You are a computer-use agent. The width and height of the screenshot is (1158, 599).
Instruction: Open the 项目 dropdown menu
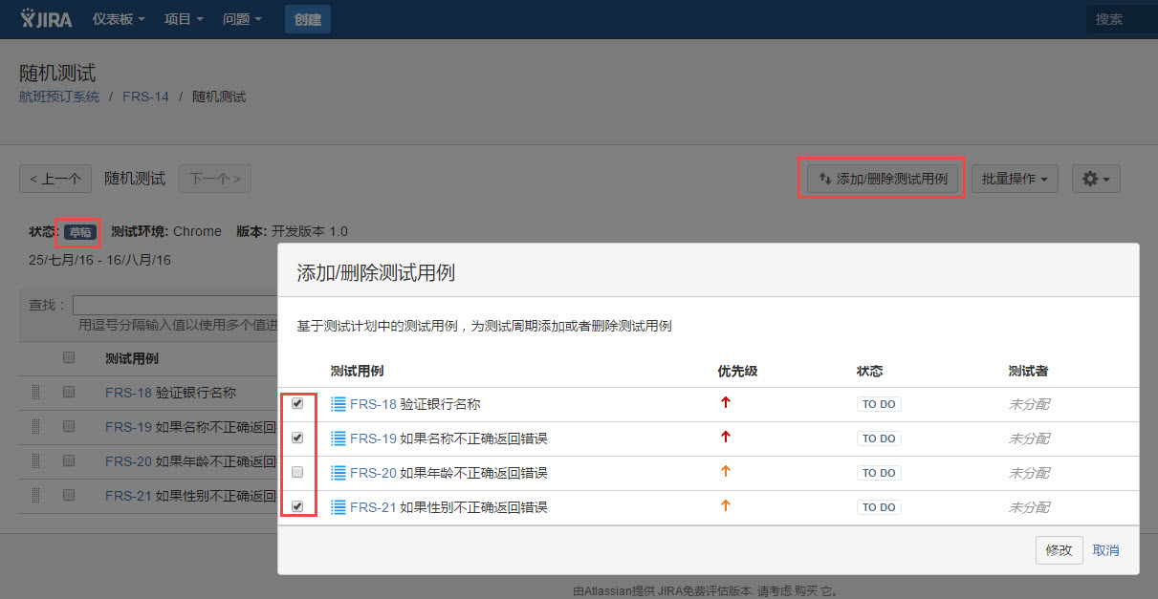coord(184,19)
